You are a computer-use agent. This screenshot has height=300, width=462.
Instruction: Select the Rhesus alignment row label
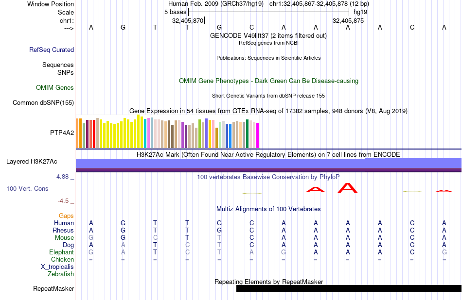click(x=63, y=230)
